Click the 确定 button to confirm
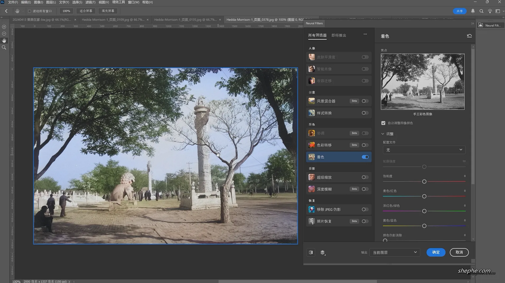505x283 pixels. point(436,252)
